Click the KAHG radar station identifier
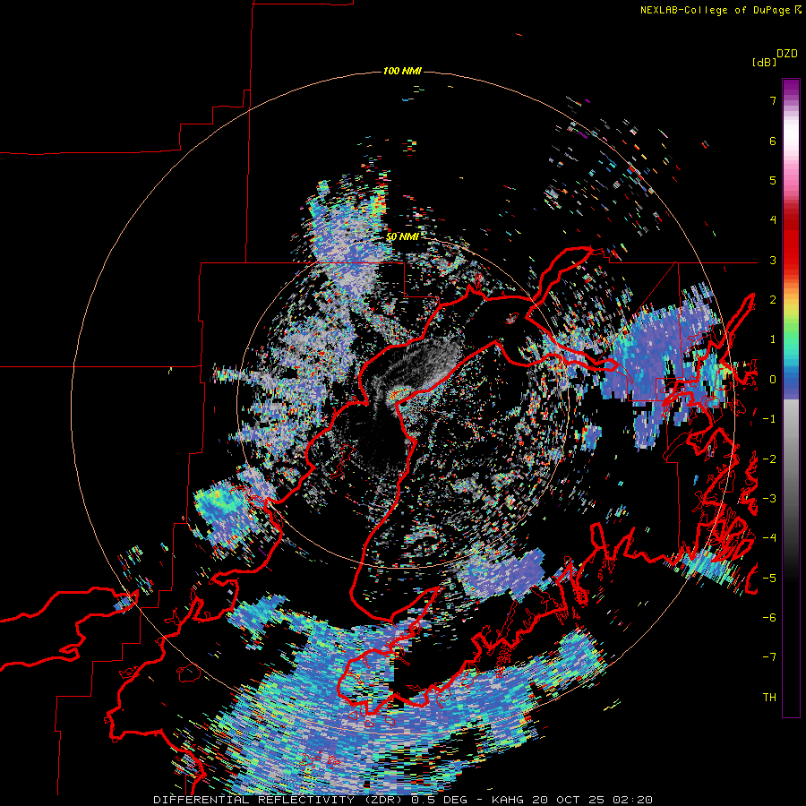This screenshot has height=806, width=806. (x=509, y=800)
